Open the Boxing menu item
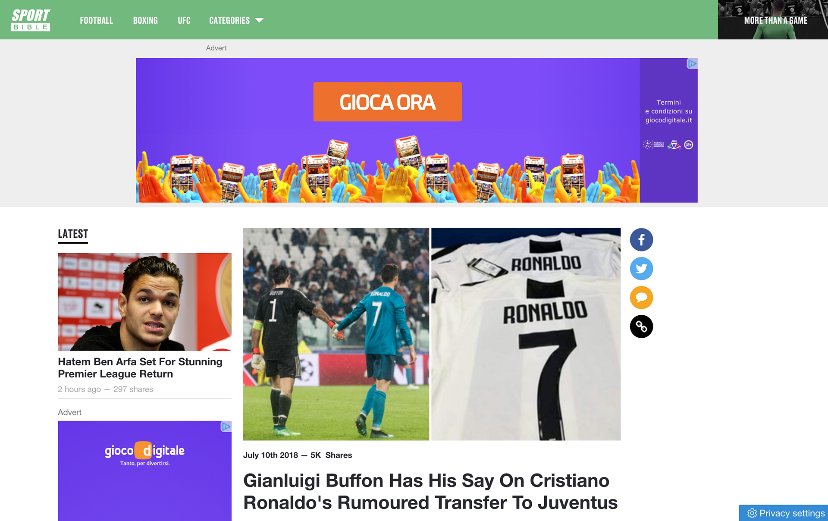The width and height of the screenshot is (828, 521). point(145,20)
